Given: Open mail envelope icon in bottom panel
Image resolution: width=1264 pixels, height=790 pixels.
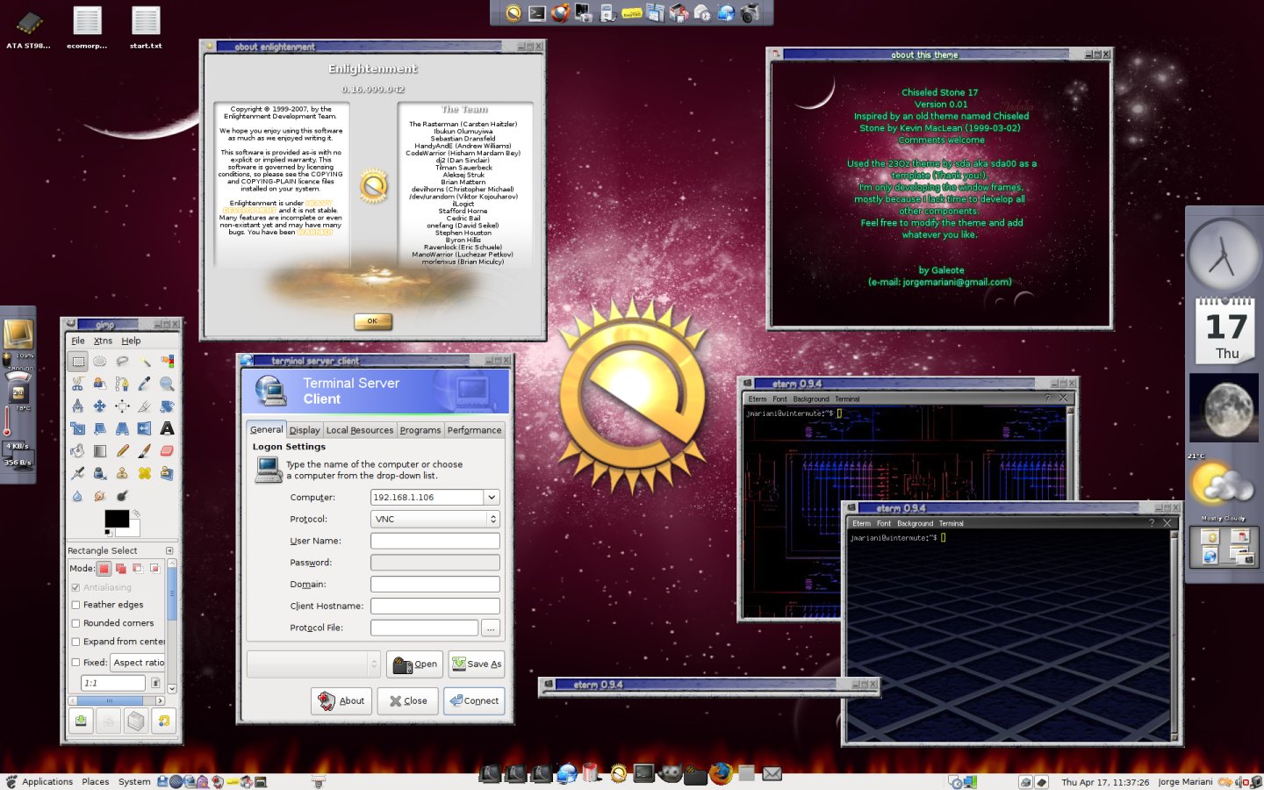Looking at the screenshot, I should coord(772,773).
